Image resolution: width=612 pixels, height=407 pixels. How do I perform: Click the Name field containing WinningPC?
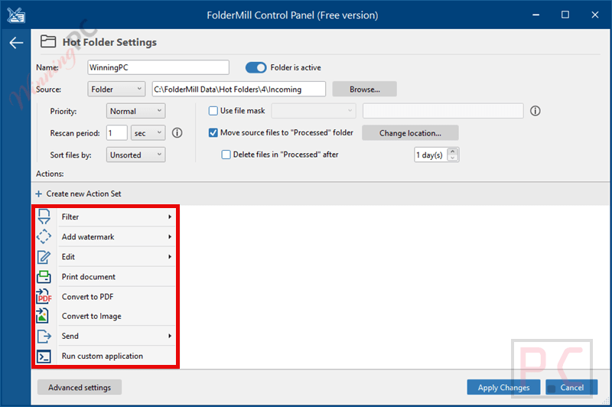click(x=158, y=67)
